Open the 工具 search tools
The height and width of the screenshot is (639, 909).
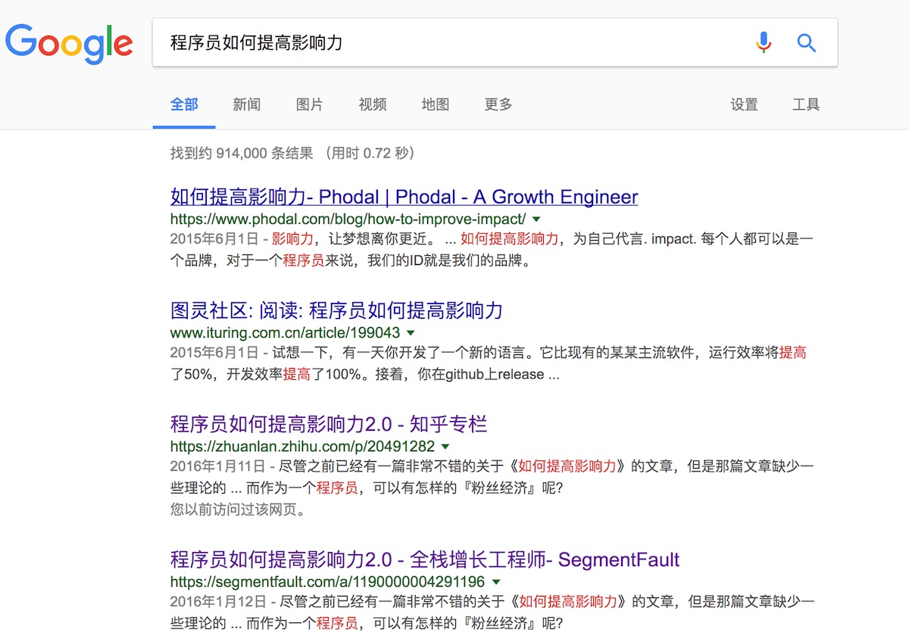806,104
